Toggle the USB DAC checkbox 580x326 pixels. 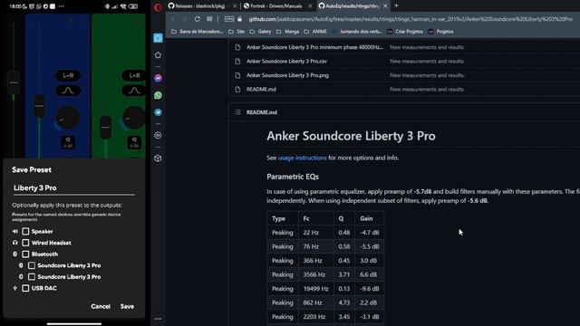pos(25,288)
